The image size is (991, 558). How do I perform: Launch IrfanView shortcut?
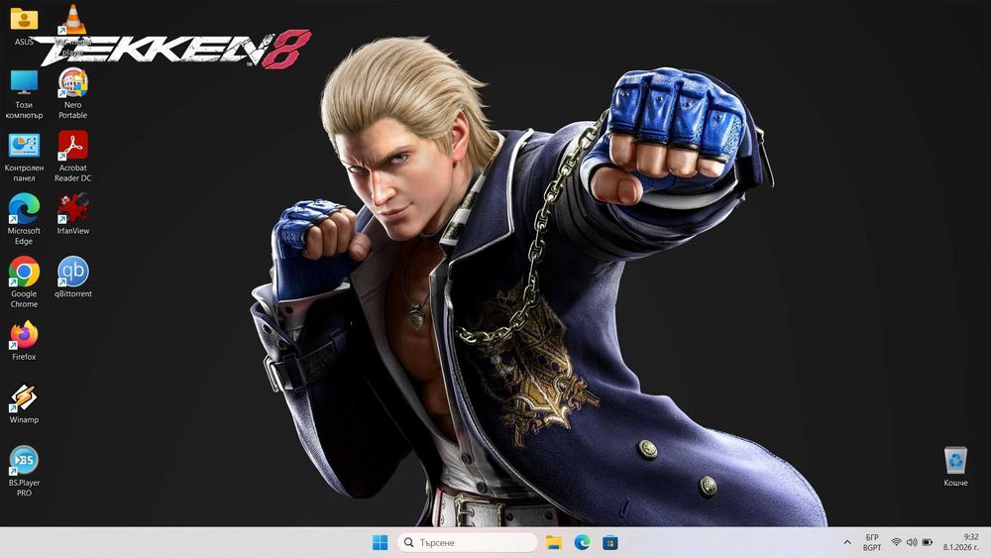coord(72,208)
